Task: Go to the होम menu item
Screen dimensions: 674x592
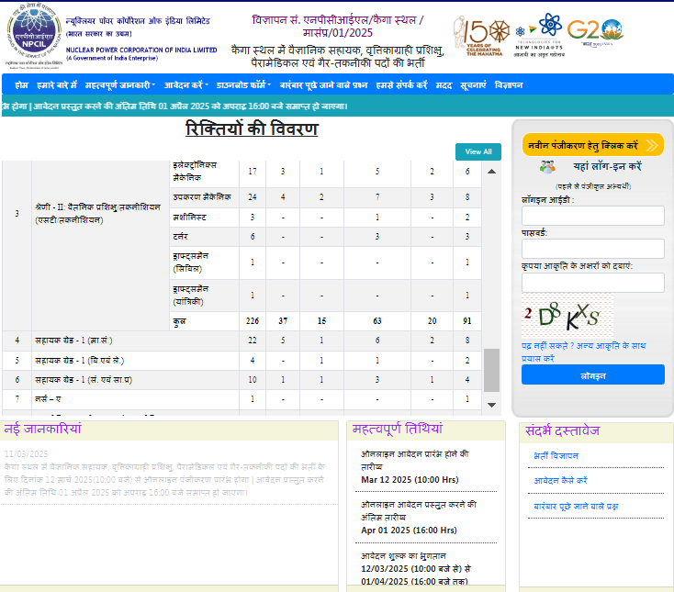Action: point(21,84)
